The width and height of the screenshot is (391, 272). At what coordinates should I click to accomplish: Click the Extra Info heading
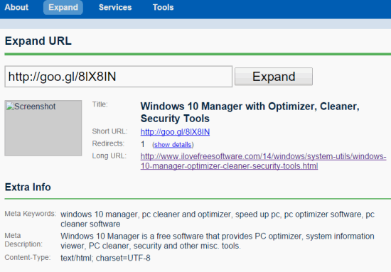pyautogui.click(x=28, y=187)
